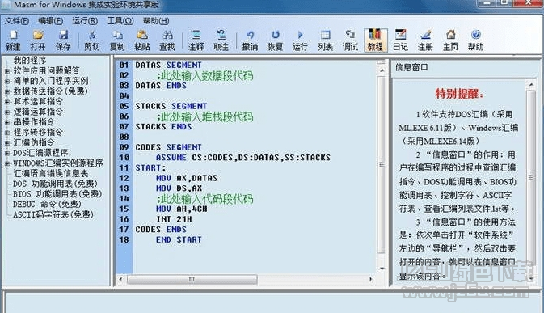This screenshot has height=313, width=544.
Task: Click line 12 MOV AX,DATAS
Action: click(187, 178)
